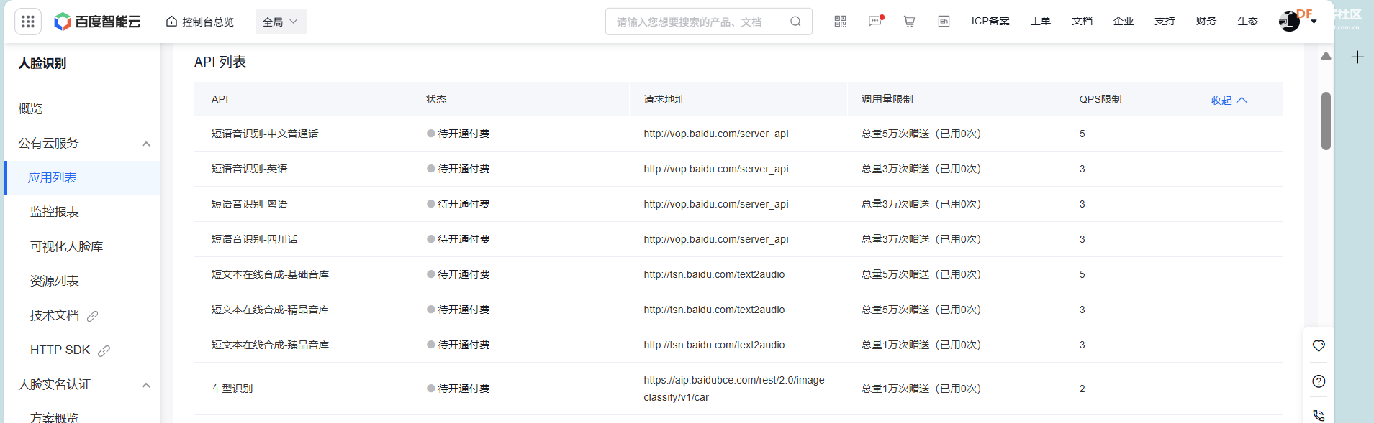The height and width of the screenshot is (423, 1374).
Task: Open 技术文档 external link
Action: [55, 315]
